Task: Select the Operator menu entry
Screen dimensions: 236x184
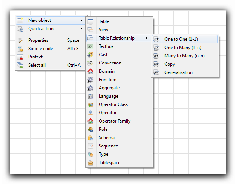Action: (119, 113)
